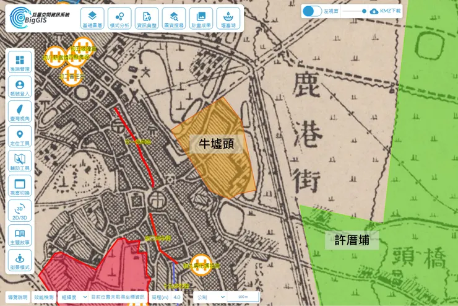
Task: Open the 圖資搜尋 map data search tool
Action: (174, 19)
